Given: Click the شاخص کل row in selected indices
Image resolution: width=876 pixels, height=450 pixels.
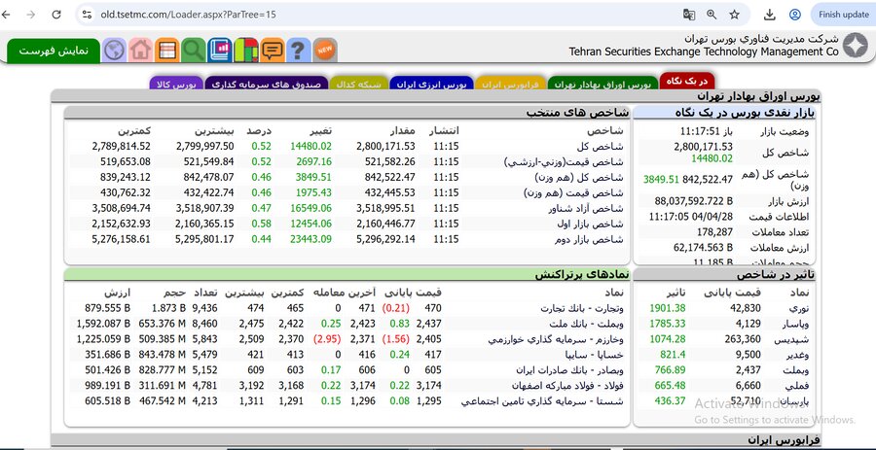Looking at the screenshot, I should coord(347,147).
